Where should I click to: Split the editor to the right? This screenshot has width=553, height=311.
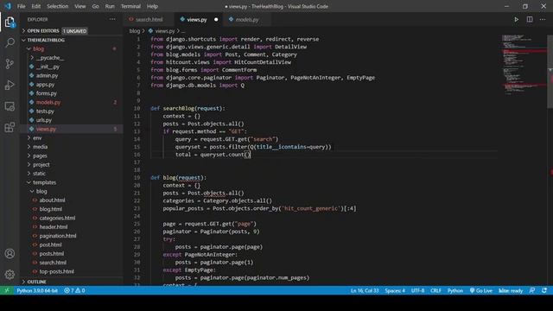tap(530, 19)
